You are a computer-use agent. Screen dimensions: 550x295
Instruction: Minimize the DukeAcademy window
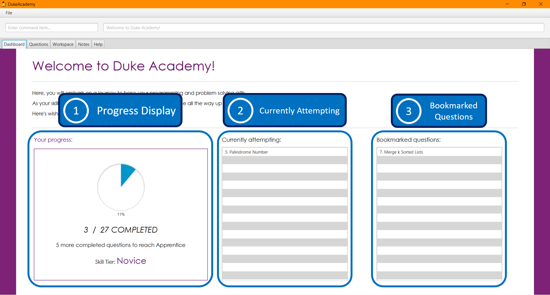click(x=507, y=4)
